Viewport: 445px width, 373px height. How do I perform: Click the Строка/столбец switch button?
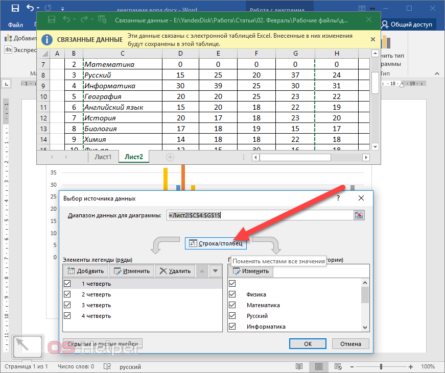216,243
